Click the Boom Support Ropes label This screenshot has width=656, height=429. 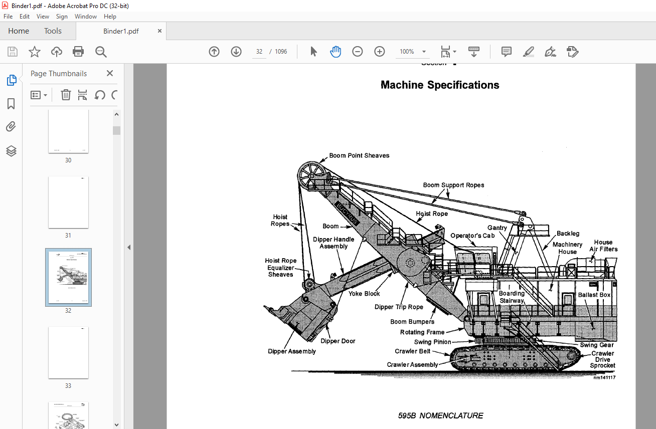click(454, 185)
